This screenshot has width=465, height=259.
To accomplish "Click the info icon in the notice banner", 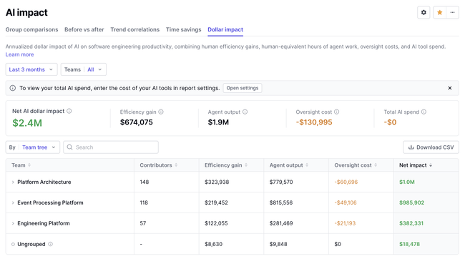I will (13, 88).
